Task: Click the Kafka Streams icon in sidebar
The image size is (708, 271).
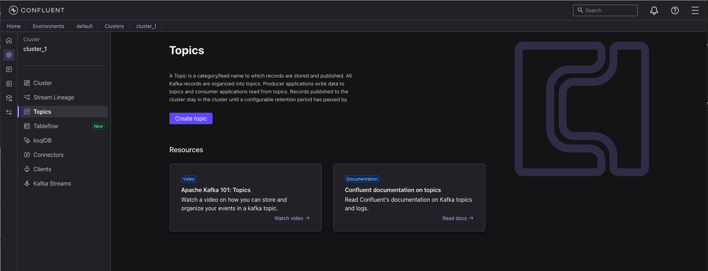Action: tap(27, 183)
